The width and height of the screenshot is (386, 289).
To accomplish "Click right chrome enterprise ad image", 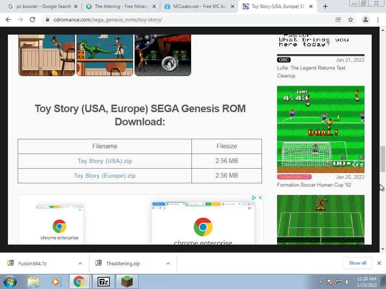I will 203,223.
